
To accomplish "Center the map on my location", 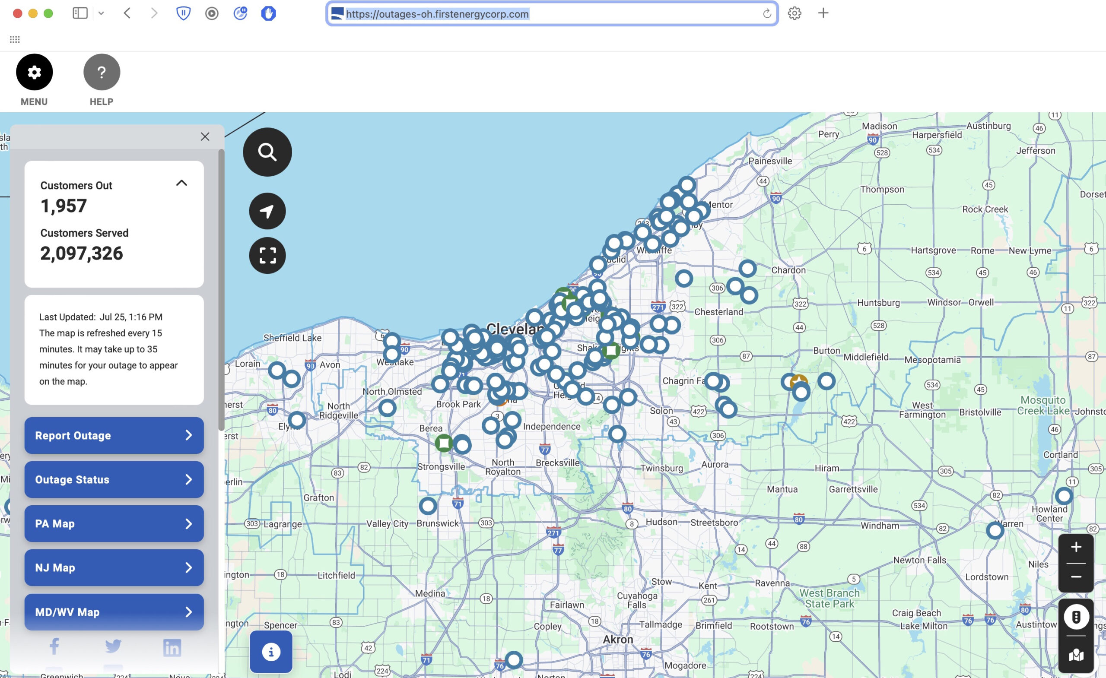I will coord(267,211).
